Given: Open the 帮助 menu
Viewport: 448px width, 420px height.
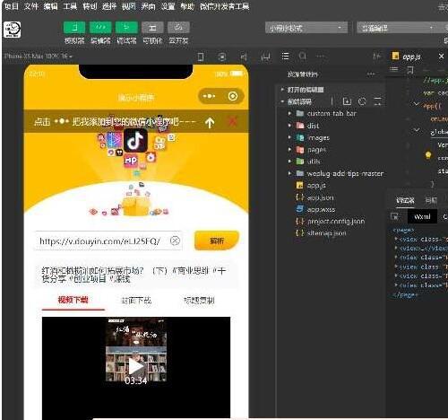Looking at the screenshot, I should [x=187, y=6].
